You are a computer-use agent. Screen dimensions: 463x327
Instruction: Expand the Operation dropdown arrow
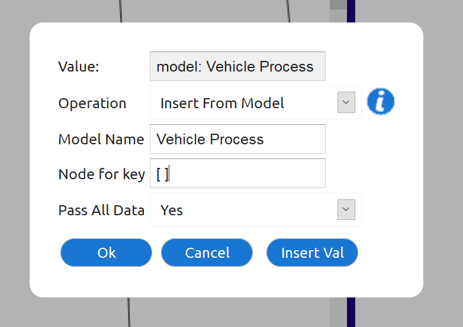(x=346, y=102)
